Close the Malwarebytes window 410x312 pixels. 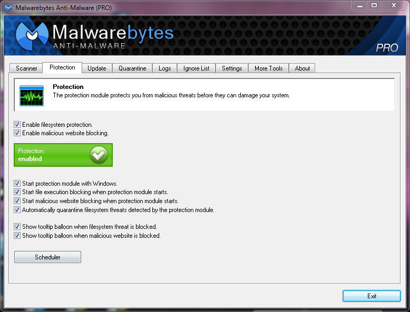pyautogui.click(x=394, y=5)
